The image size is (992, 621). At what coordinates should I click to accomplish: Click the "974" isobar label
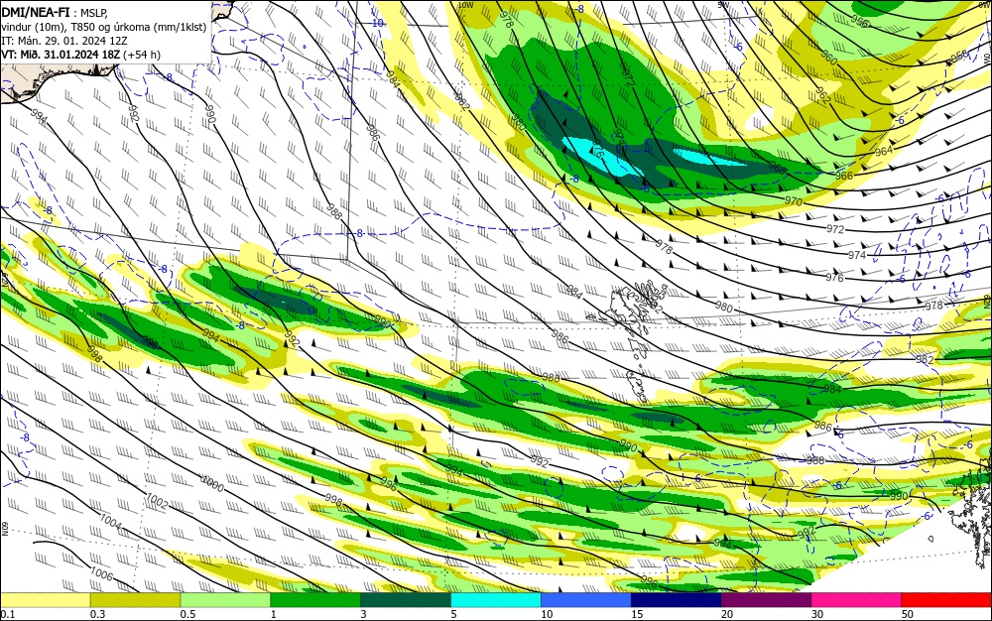[857, 255]
